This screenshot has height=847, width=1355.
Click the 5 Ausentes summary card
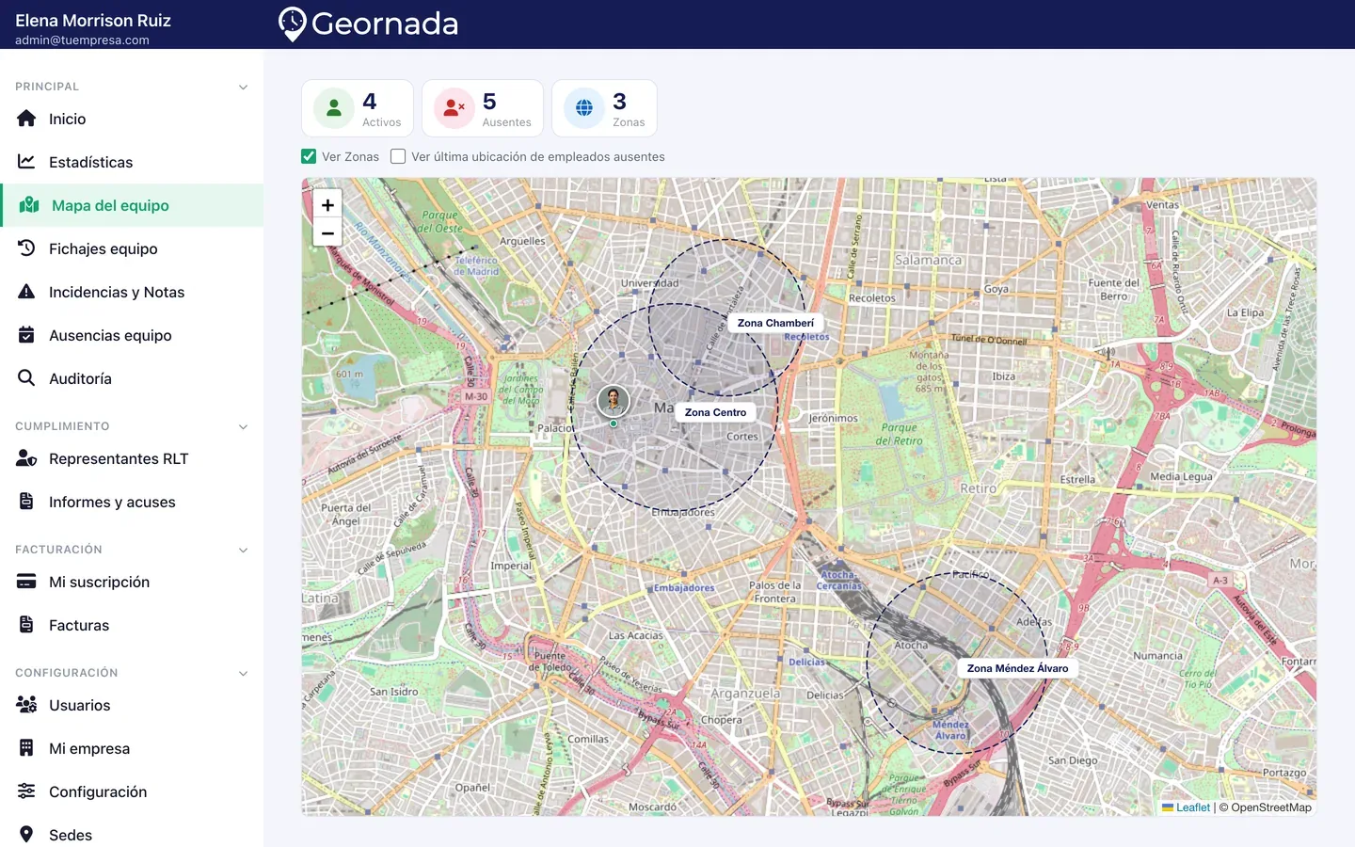pos(483,108)
